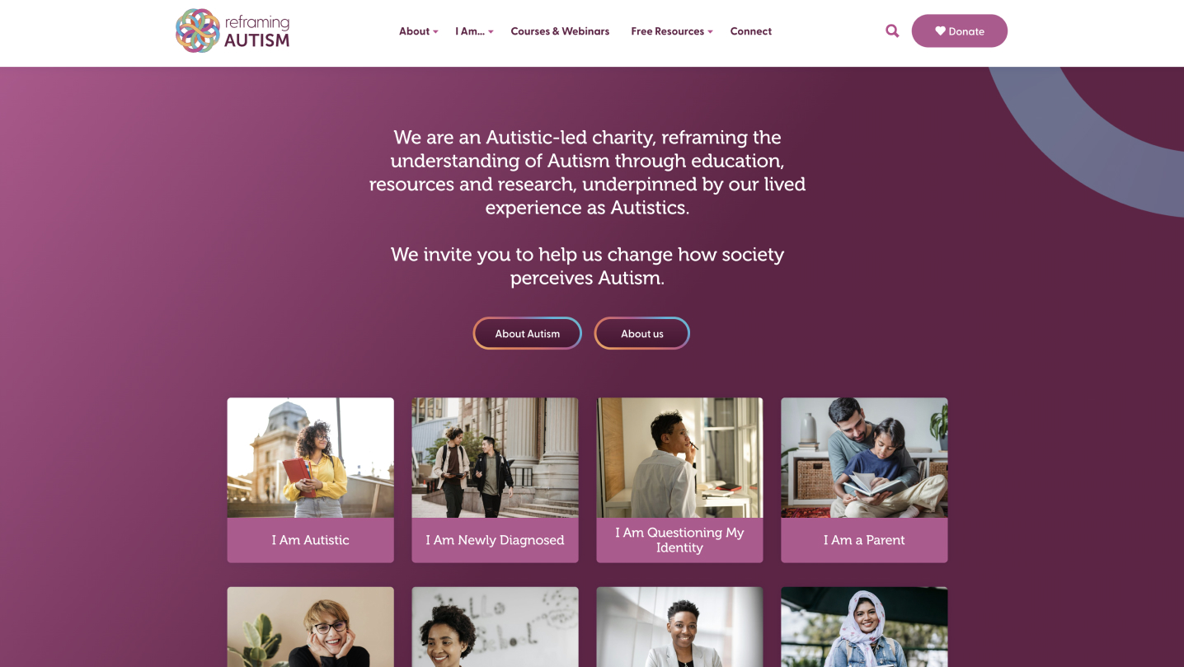The image size is (1184, 667).
Task: Click the Donate button
Action: point(960,31)
